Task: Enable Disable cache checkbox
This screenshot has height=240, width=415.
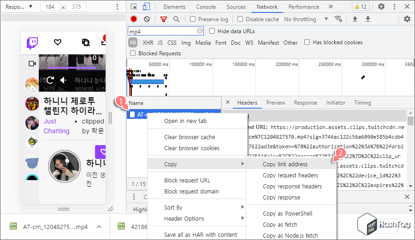Action: [x=240, y=19]
